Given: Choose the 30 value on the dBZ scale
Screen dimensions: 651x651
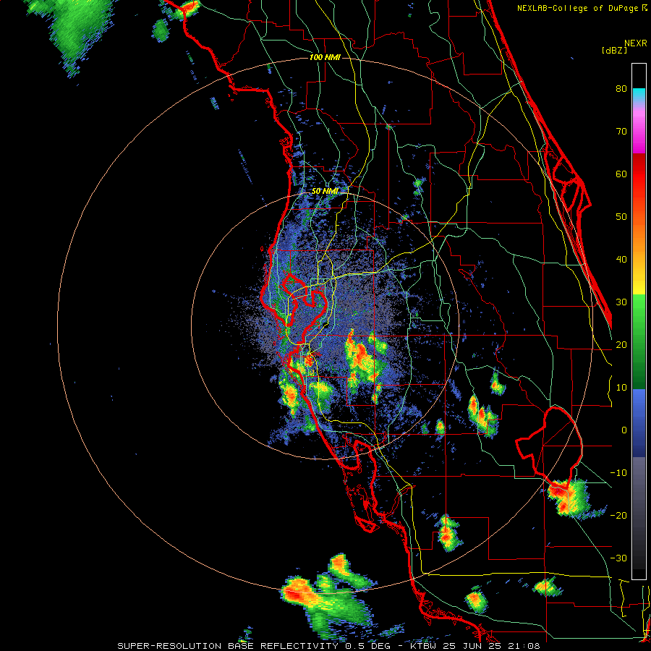Looking at the screenshot, I should tap(621, 302).
